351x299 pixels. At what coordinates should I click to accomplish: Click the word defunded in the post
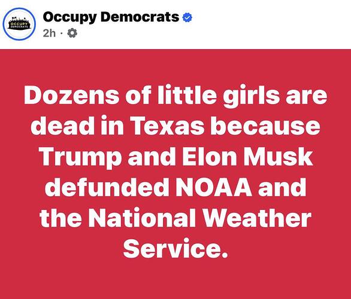click(x=107, y=187)
